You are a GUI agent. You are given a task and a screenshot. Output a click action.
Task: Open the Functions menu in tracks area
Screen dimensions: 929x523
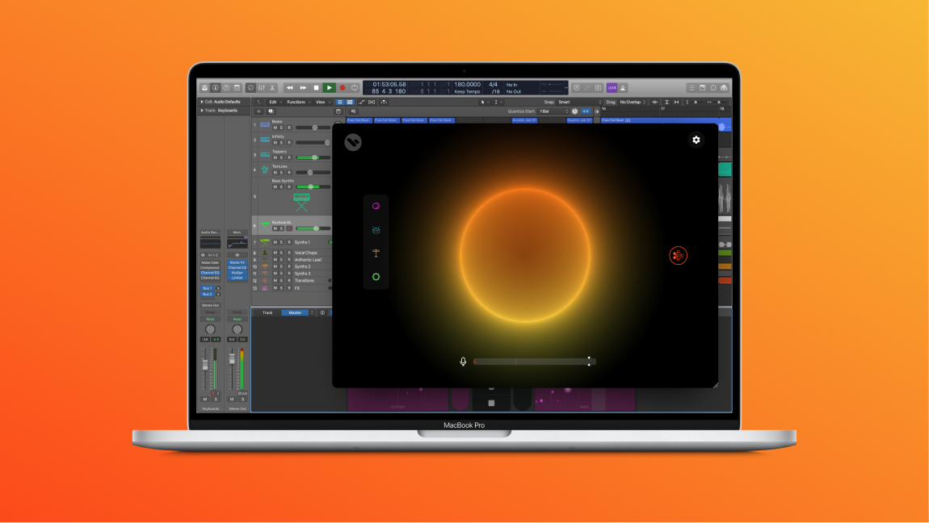click(x=298, y=102)
